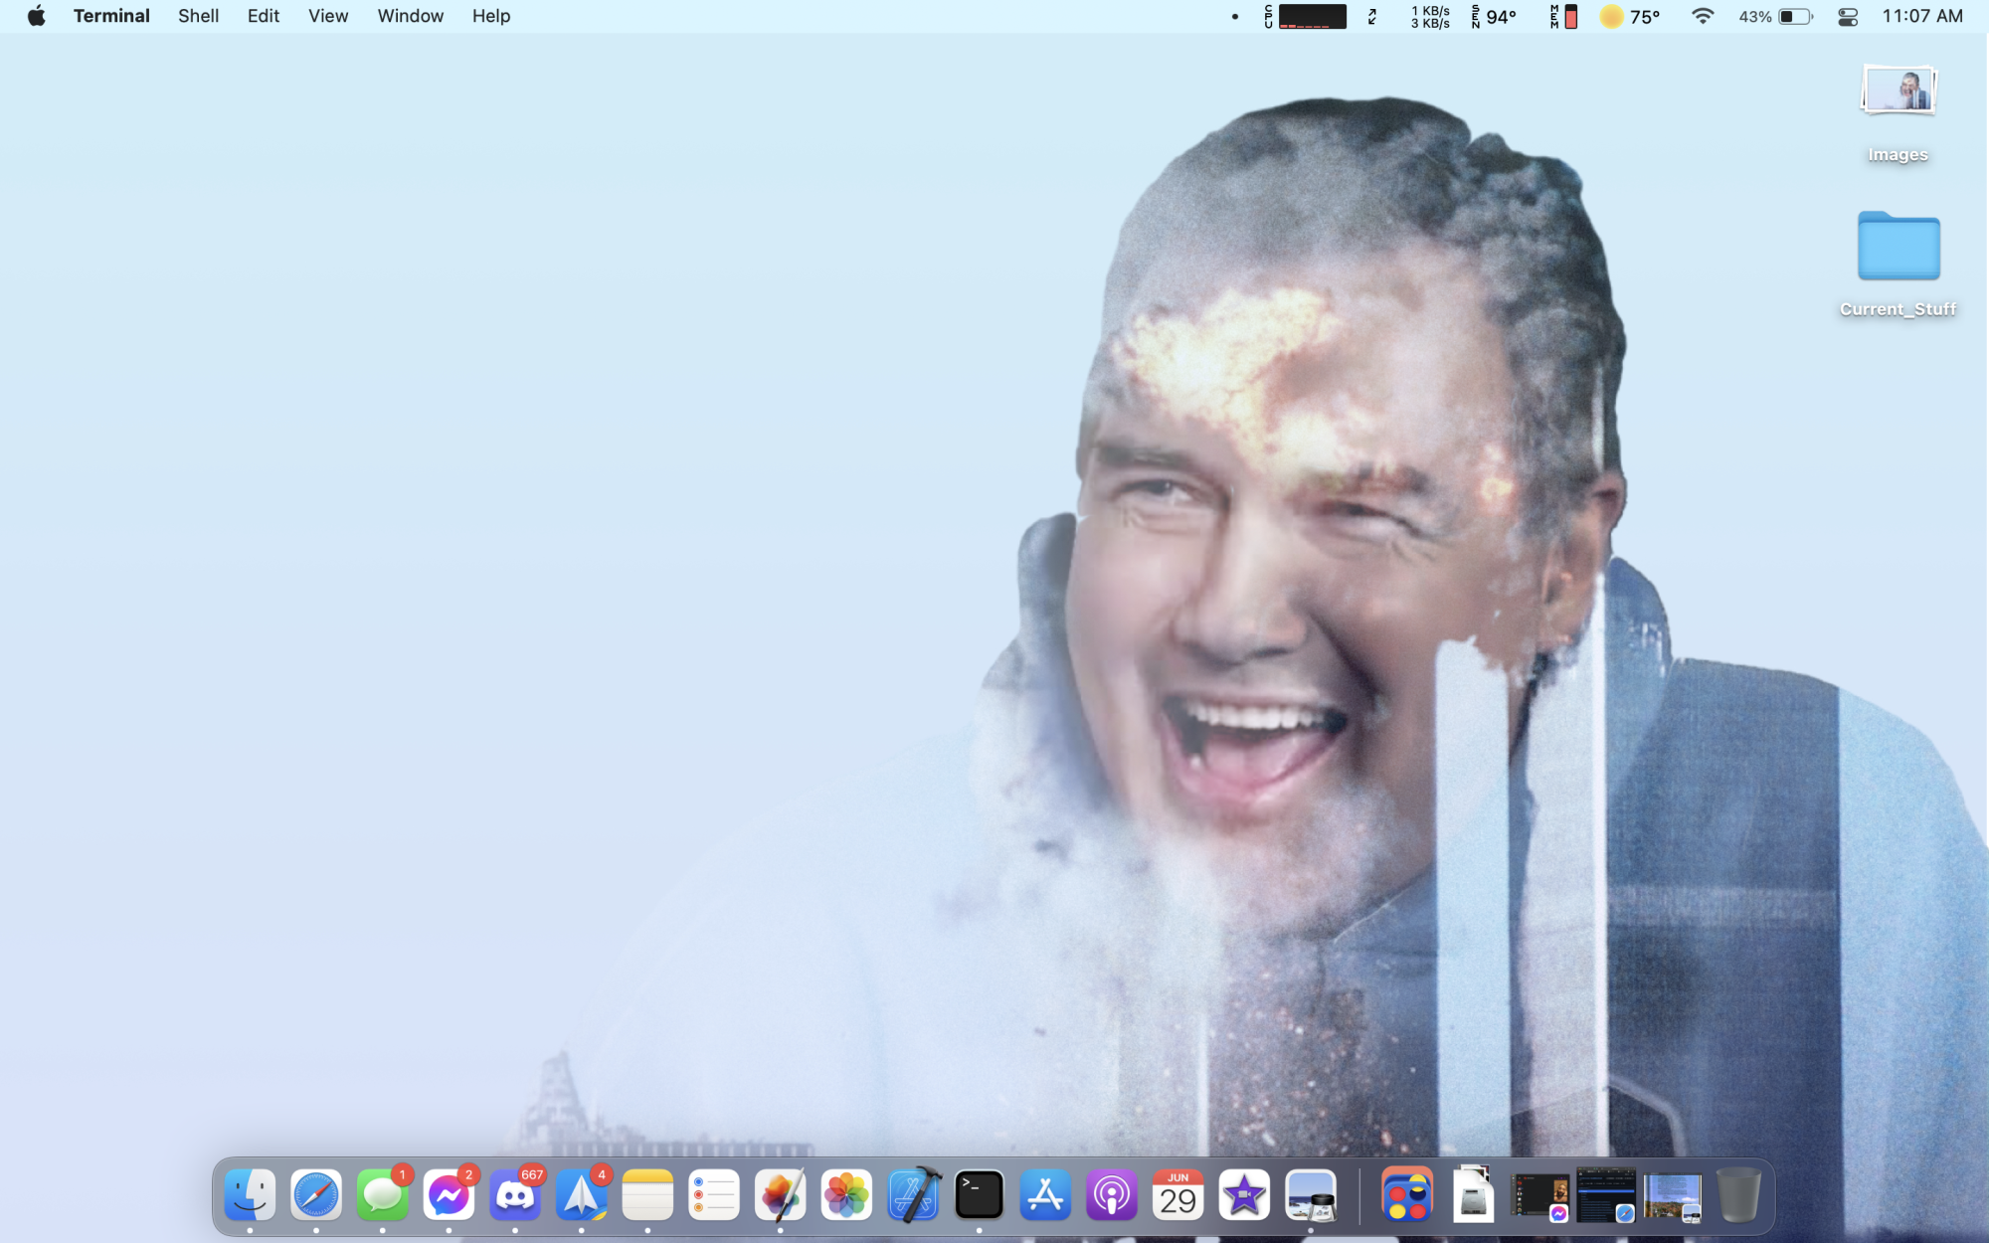The image size is (1989, 1243).
Task: Open the Messenger app in dock
Action: point(449,1194)
